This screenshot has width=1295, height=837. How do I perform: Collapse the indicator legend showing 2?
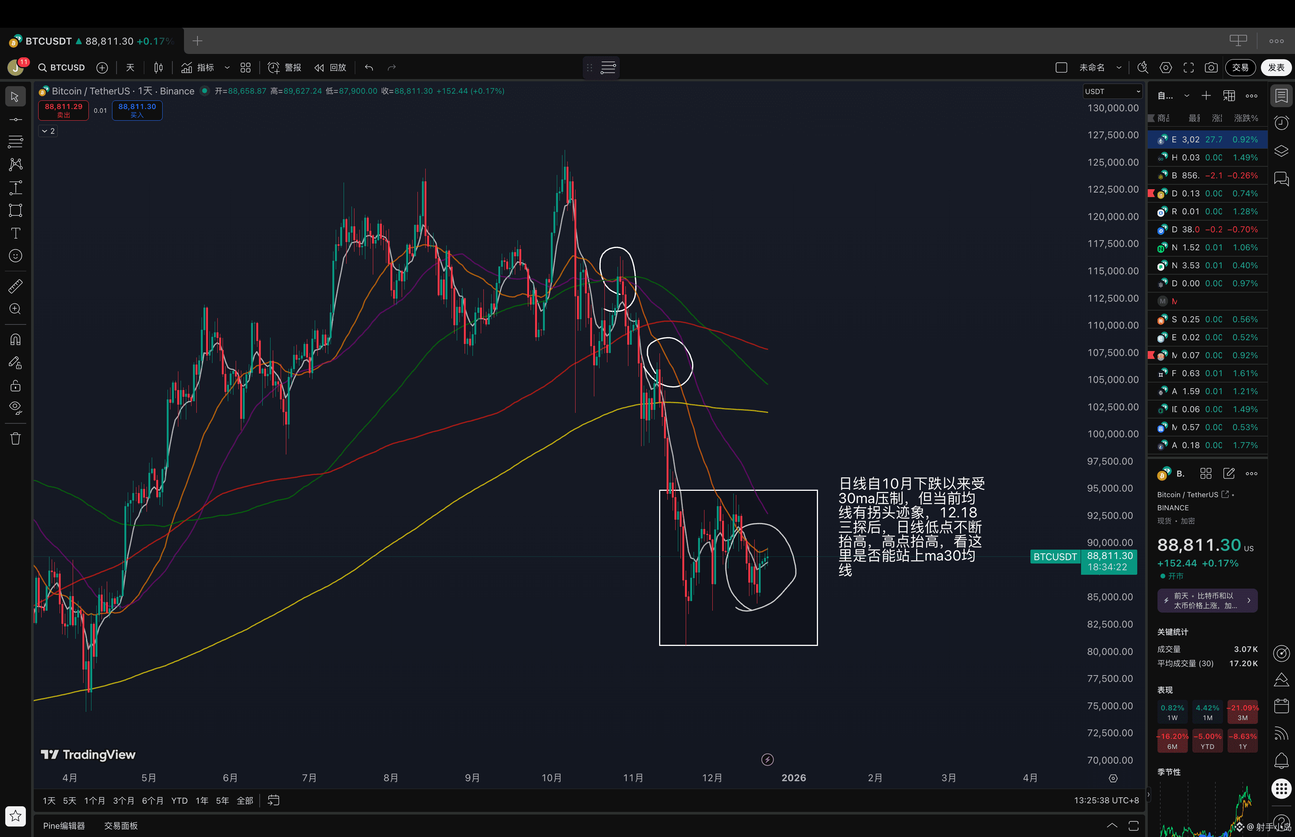tap(48, 131)
